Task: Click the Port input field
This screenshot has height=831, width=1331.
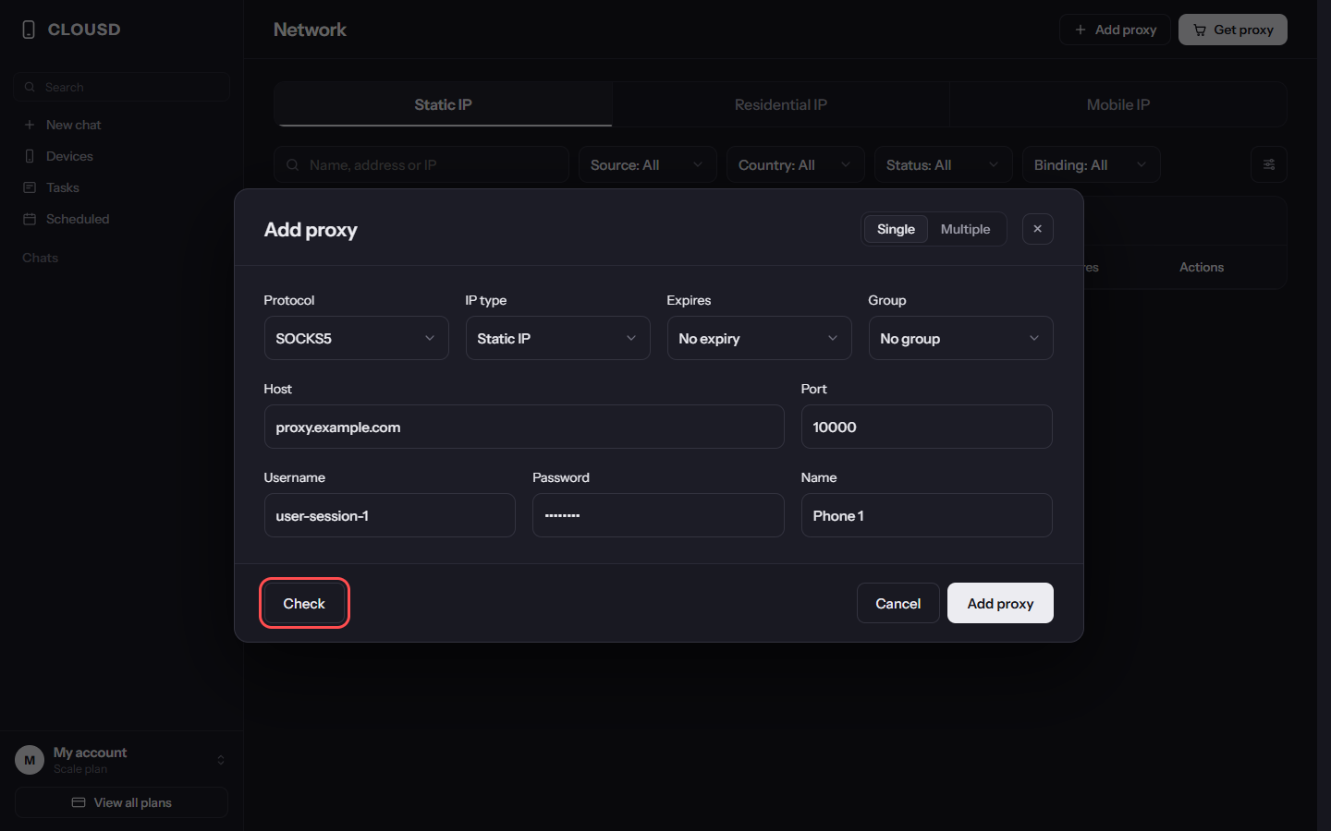Action: pyautogui.click(x=926, y=427)
